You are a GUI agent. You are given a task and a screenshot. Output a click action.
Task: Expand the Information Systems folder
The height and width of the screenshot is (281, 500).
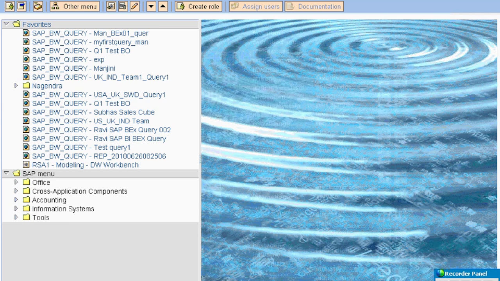pos(16,208)
